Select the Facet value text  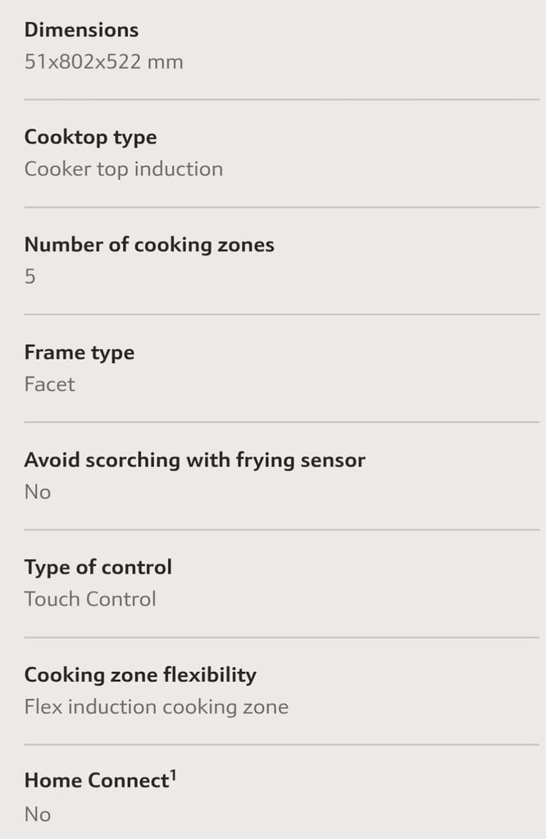coord(50,384)
